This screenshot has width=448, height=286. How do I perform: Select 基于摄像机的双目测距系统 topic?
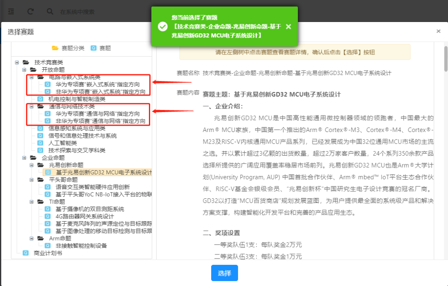[90, 209]
